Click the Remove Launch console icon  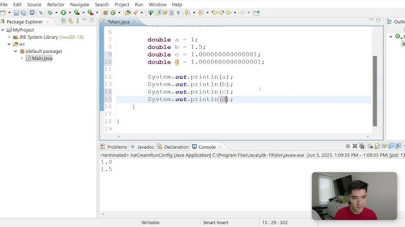pyautogui.click(x=355, y=146)
